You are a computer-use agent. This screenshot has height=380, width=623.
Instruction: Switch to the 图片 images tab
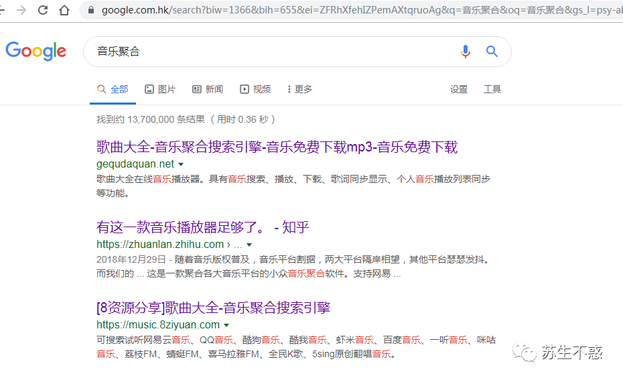click(x=160, y=89)
